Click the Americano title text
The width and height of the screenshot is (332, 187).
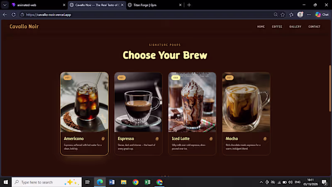[x=74, y=138]
